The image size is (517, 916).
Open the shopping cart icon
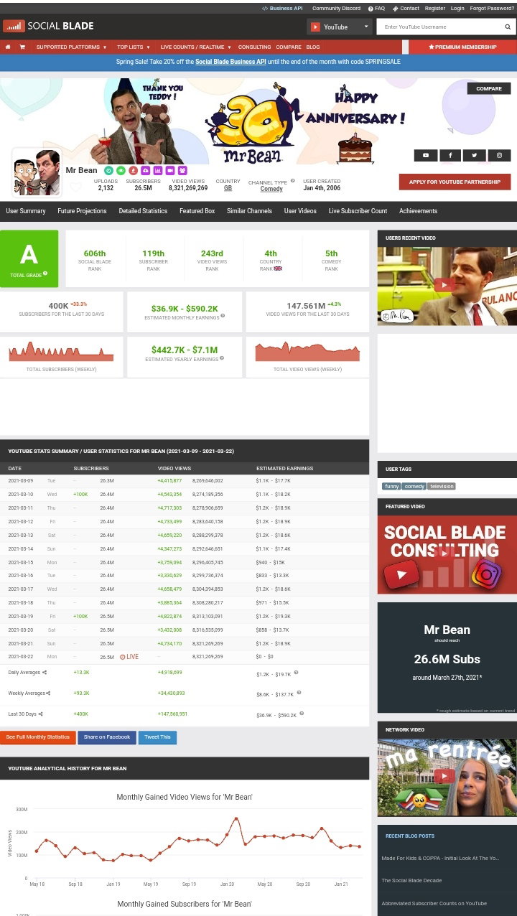(22, 47)
